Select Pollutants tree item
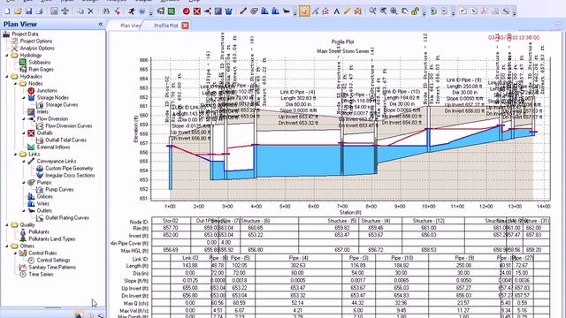The image size is (566, 318). click(x=39, y=231)
